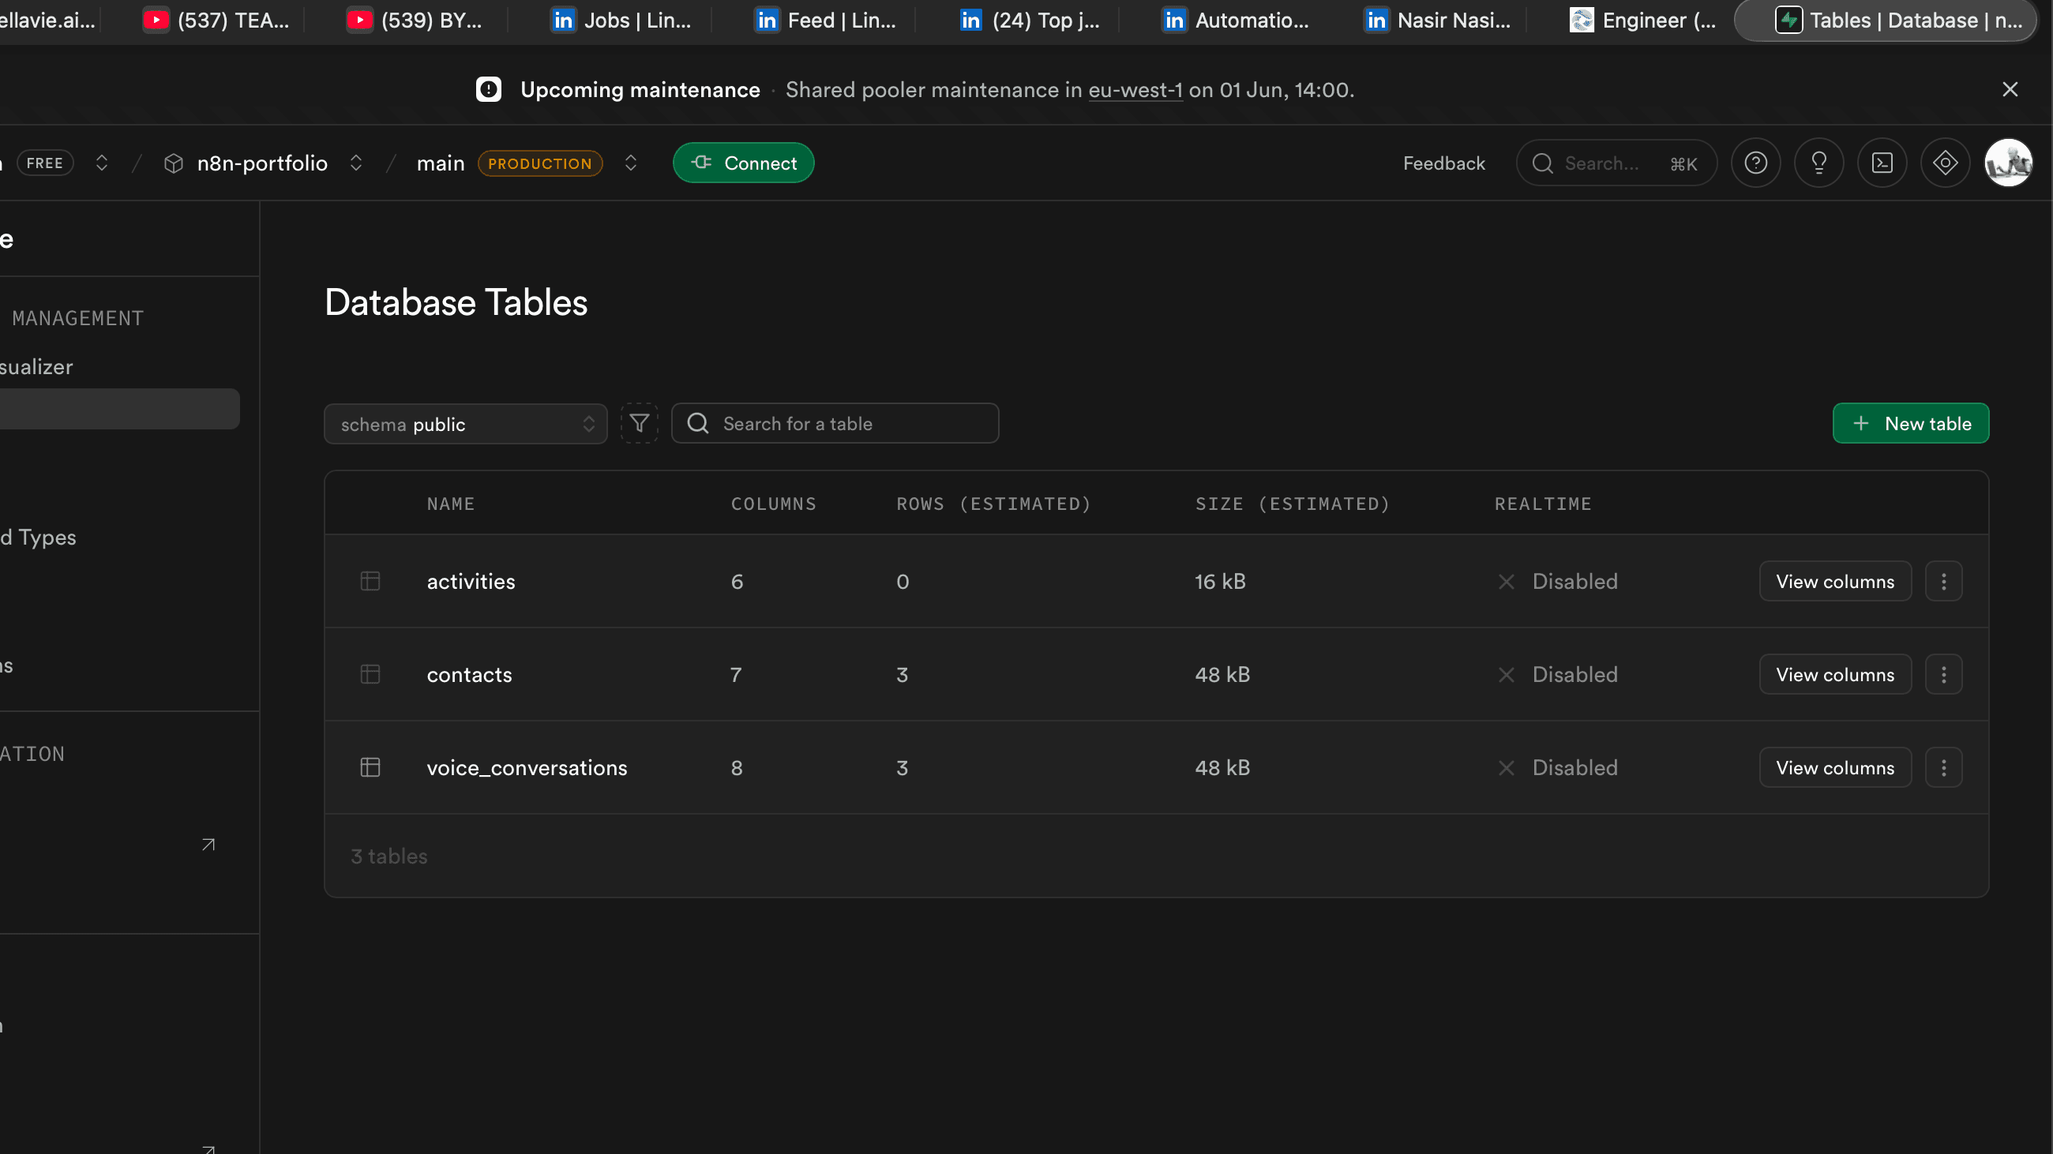Switch to the Jobs LinkedIn tab
The width and height of the screenshot is (2053, 1154).
click(x=621, y=21)
